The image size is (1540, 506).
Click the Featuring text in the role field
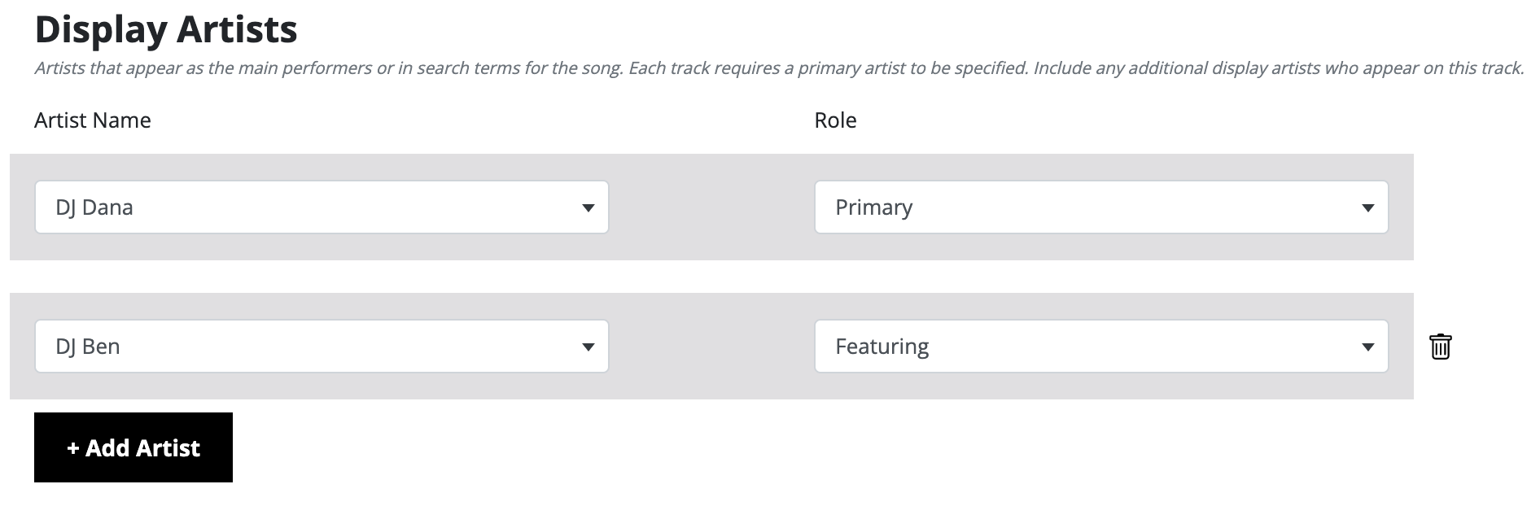pyautogui.click(x=882, y=347)
